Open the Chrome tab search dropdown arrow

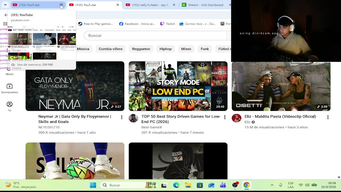point(5,5)
